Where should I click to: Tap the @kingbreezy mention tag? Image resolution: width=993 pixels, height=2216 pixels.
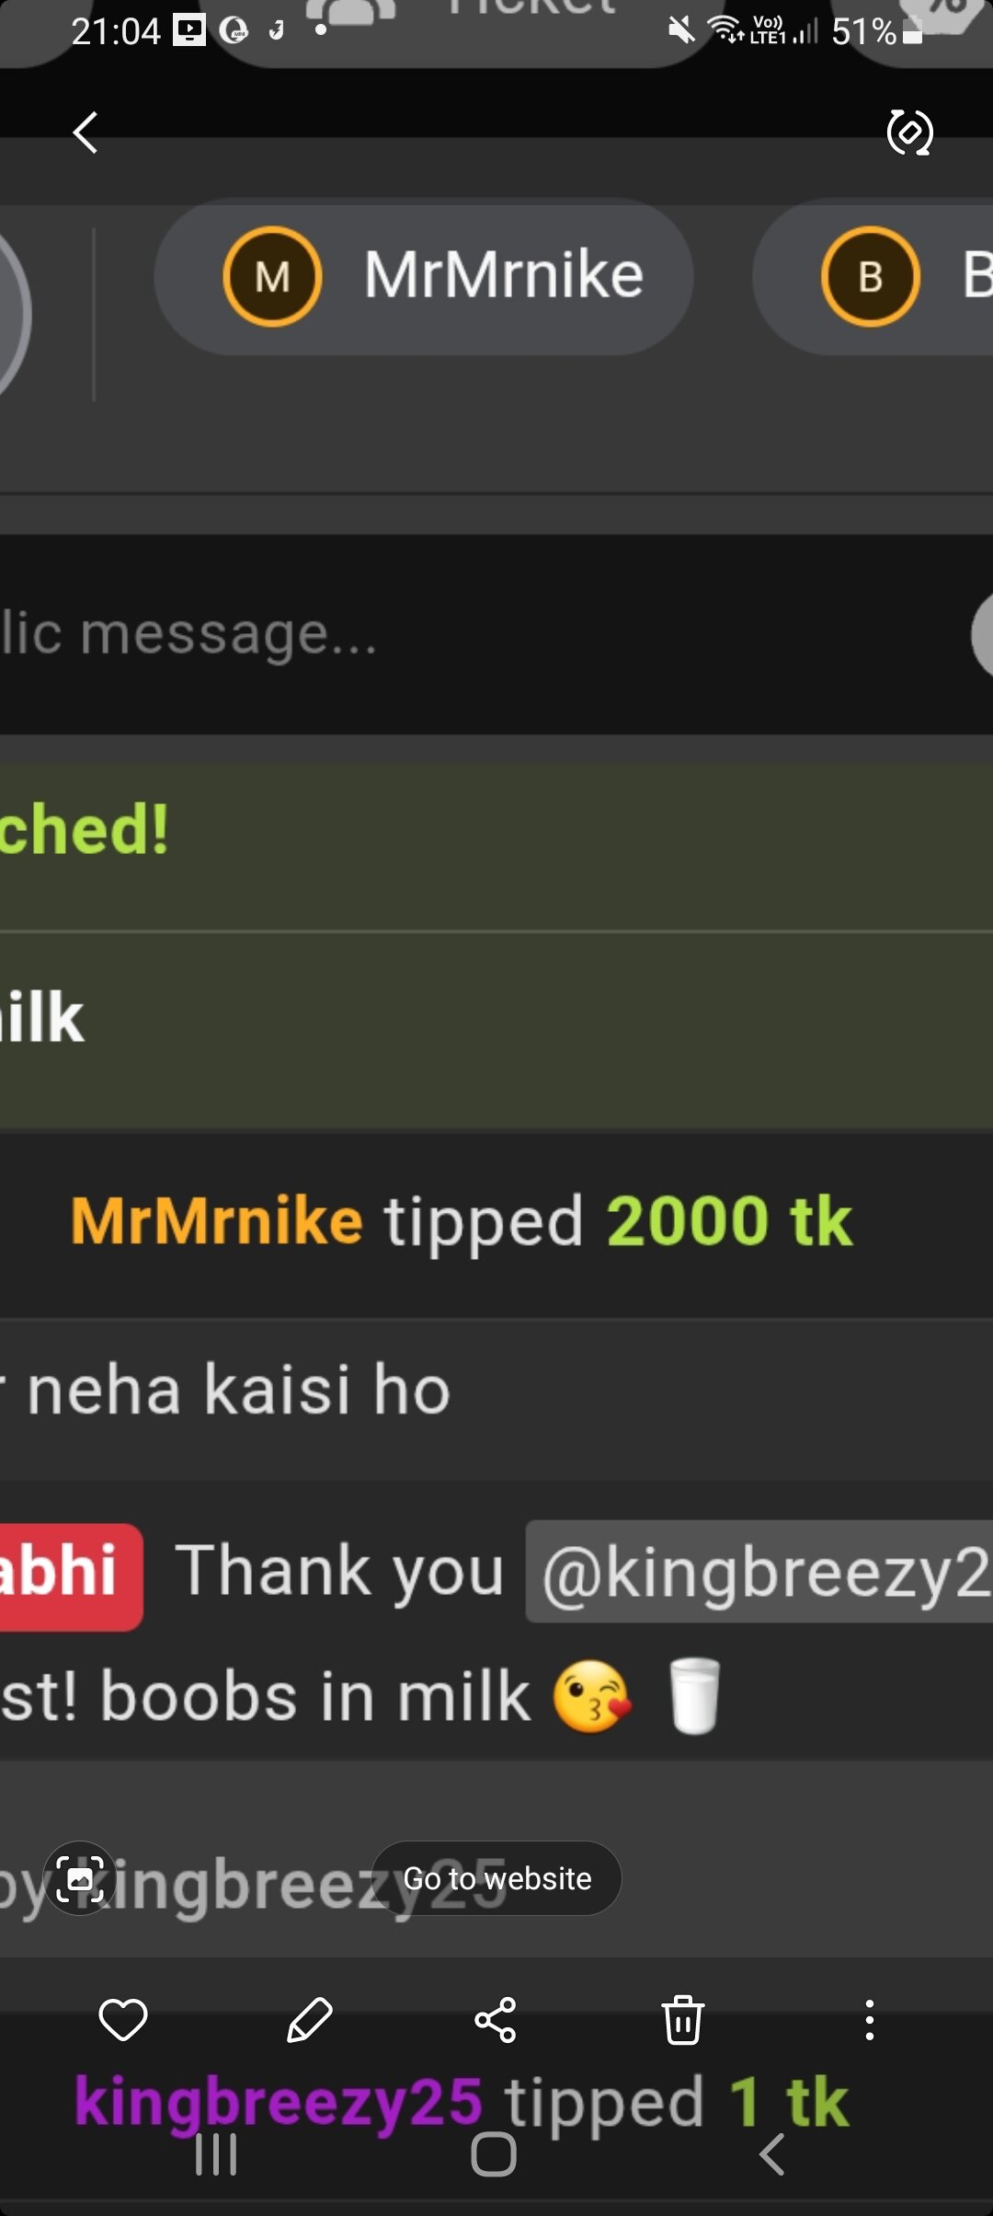point(759,1571)
